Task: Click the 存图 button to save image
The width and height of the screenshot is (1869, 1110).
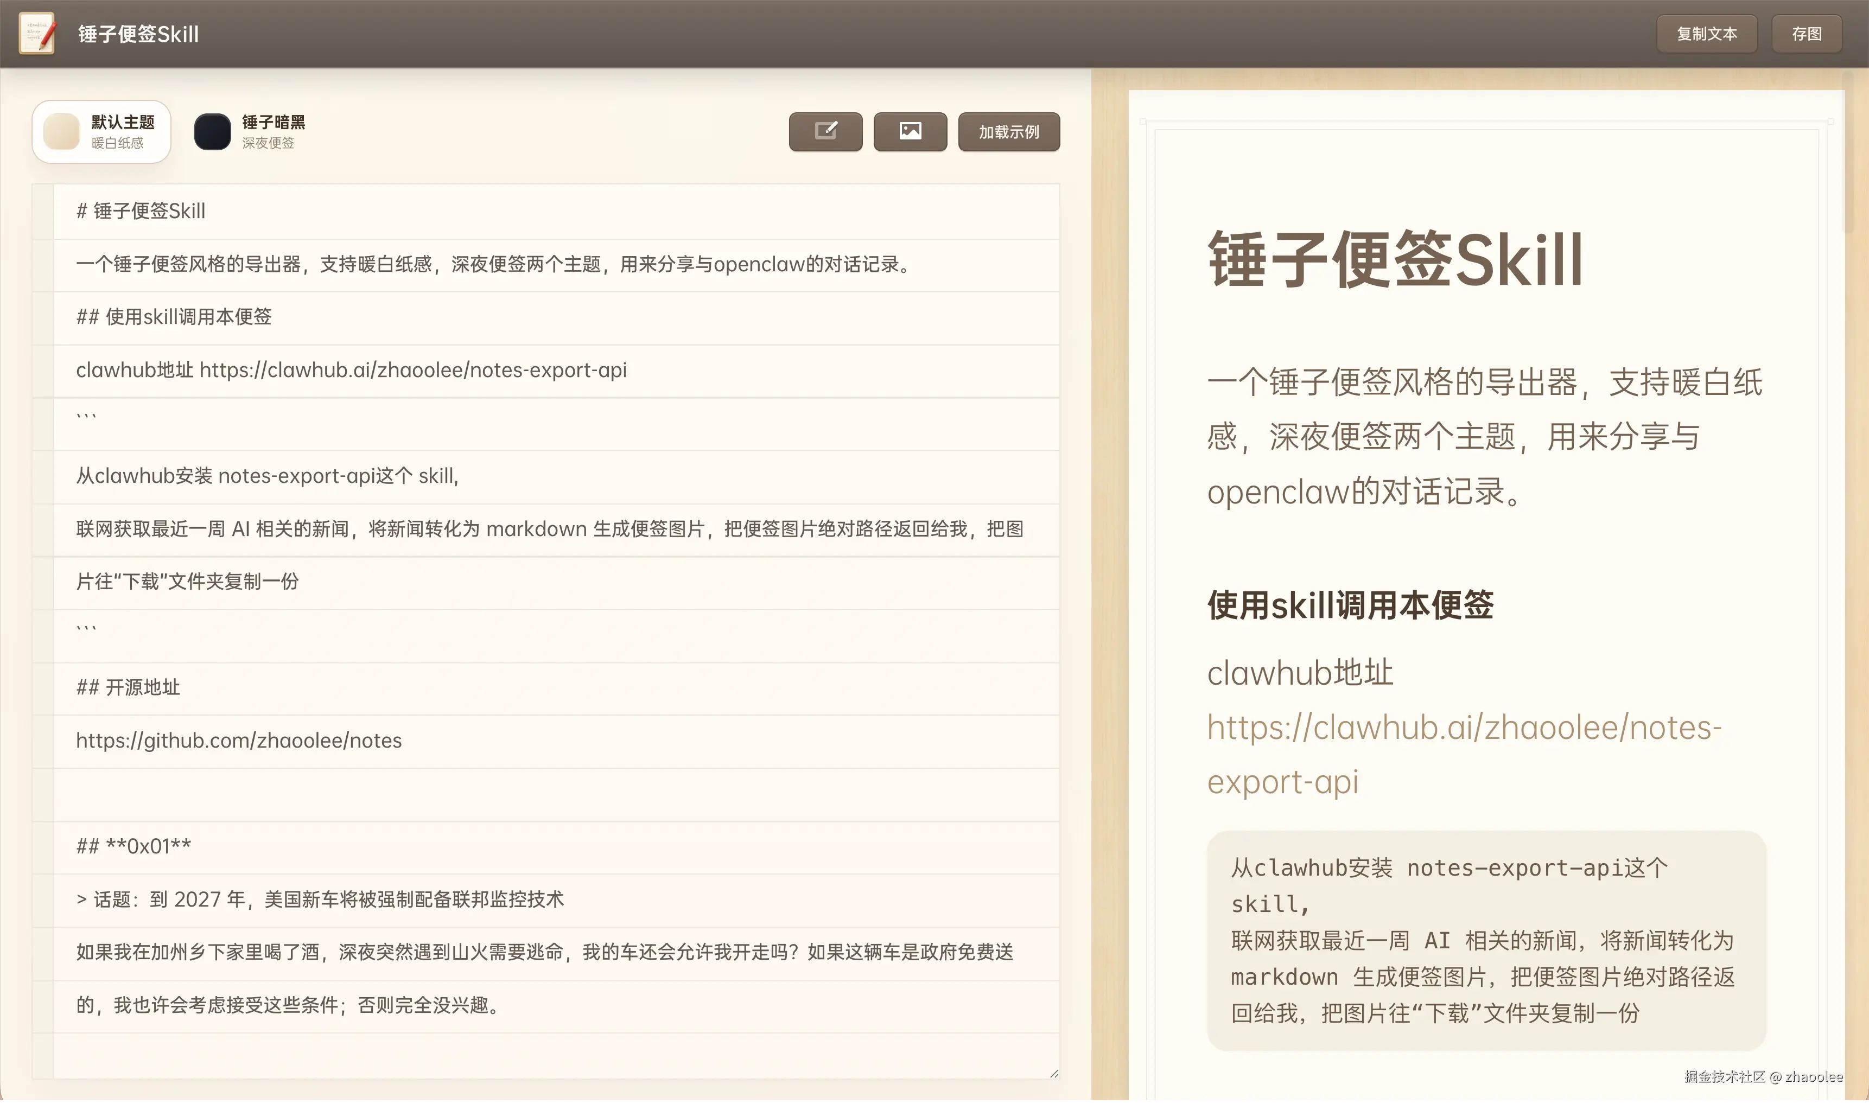Action: pyautogui.click(x=1806, y=33)
